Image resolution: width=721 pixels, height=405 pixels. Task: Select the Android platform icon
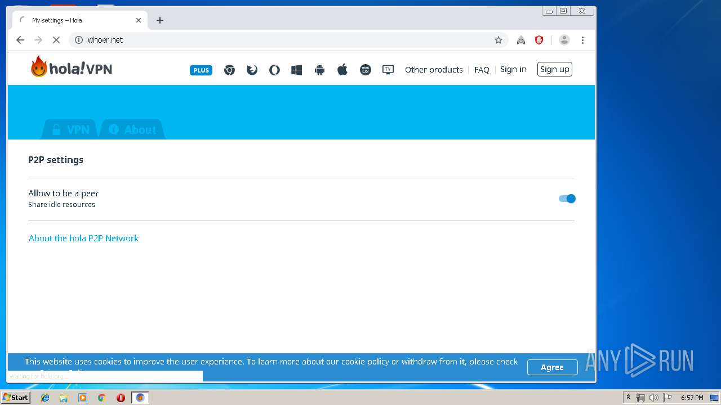(x=319, y=70)
